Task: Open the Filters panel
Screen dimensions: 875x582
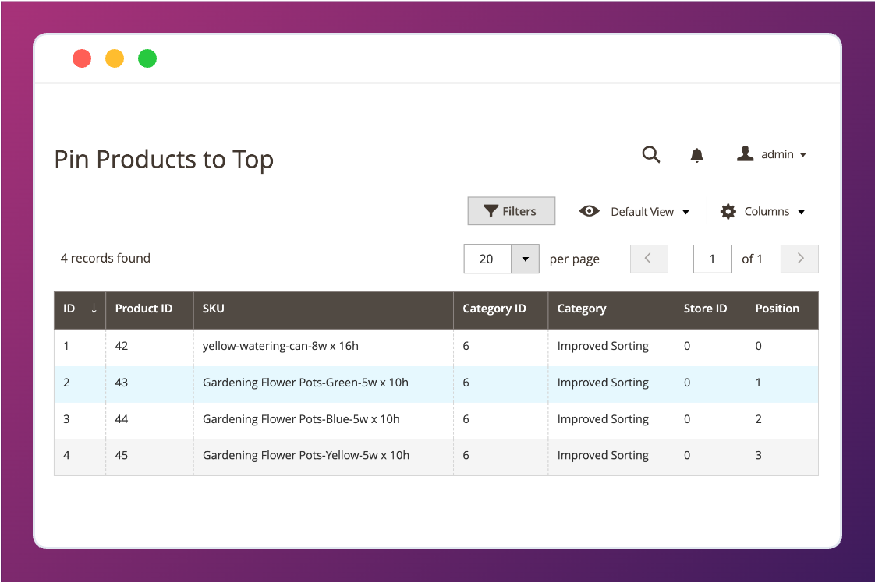Action: click(x=511, y=210)
